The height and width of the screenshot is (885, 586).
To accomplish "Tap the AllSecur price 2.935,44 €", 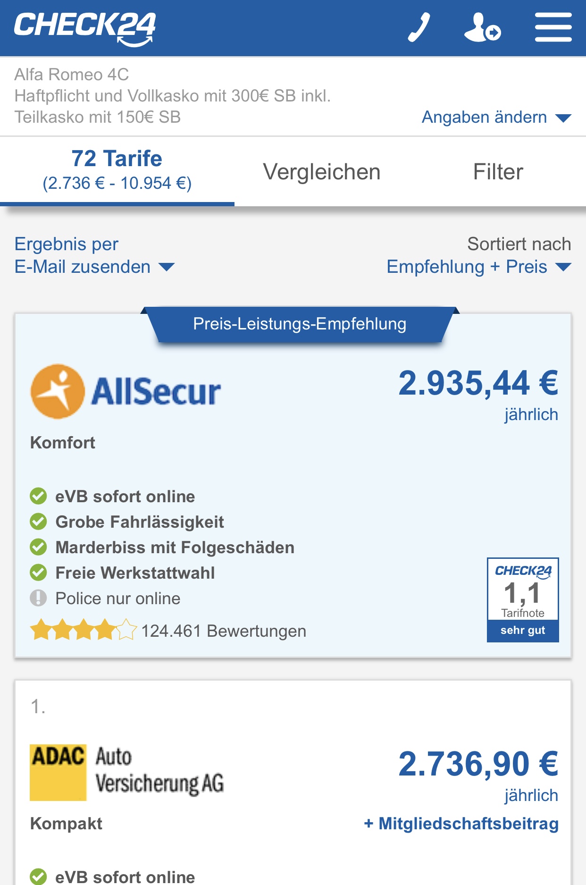I will [x=478, y=383].
